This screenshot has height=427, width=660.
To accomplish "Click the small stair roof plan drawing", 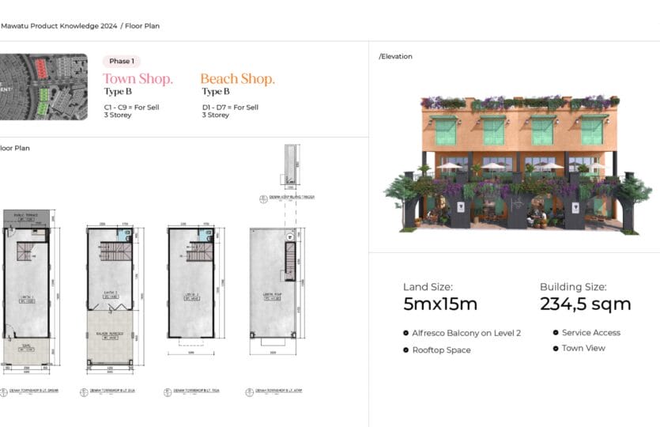I will (292, 168).
